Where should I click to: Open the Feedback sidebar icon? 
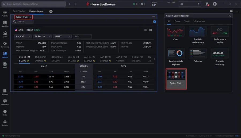pos(5,102)
